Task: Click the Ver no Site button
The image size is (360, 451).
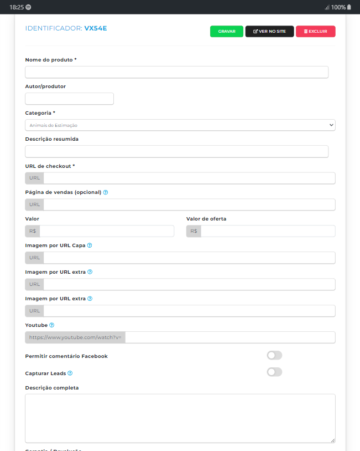Action: 269,32
